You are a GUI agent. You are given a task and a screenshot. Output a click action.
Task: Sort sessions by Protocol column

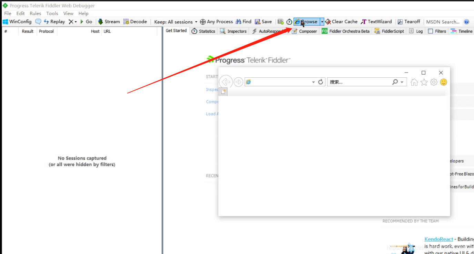[47, 31]
